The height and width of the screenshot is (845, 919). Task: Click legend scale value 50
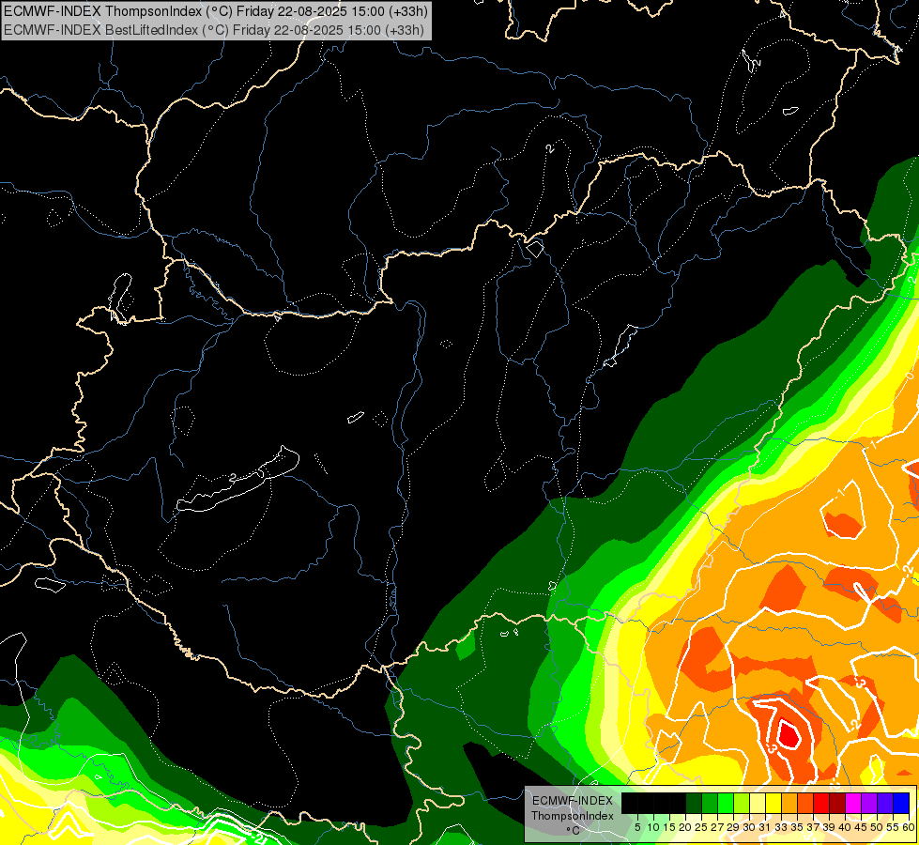click(x=878, y=827)
